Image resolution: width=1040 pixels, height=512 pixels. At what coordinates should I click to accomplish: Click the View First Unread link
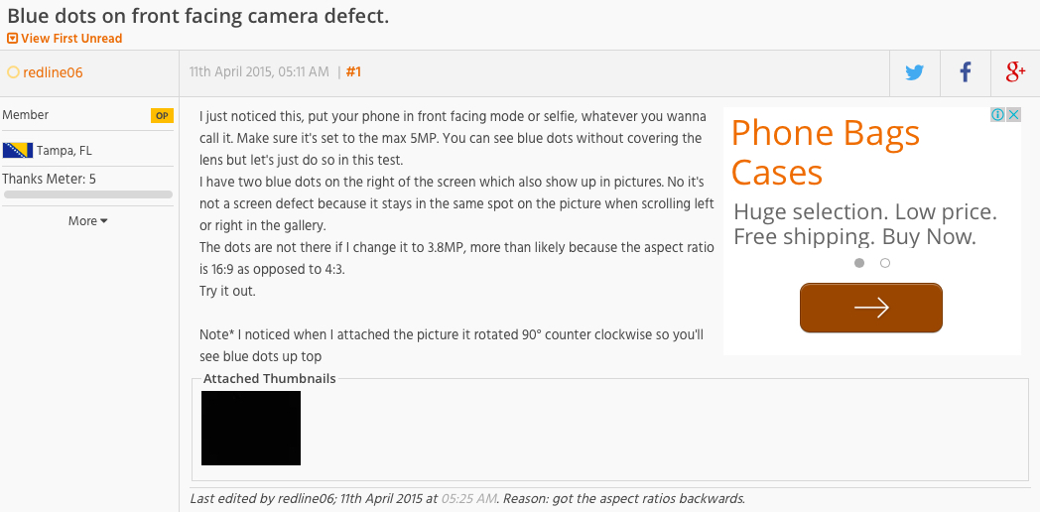71,39
